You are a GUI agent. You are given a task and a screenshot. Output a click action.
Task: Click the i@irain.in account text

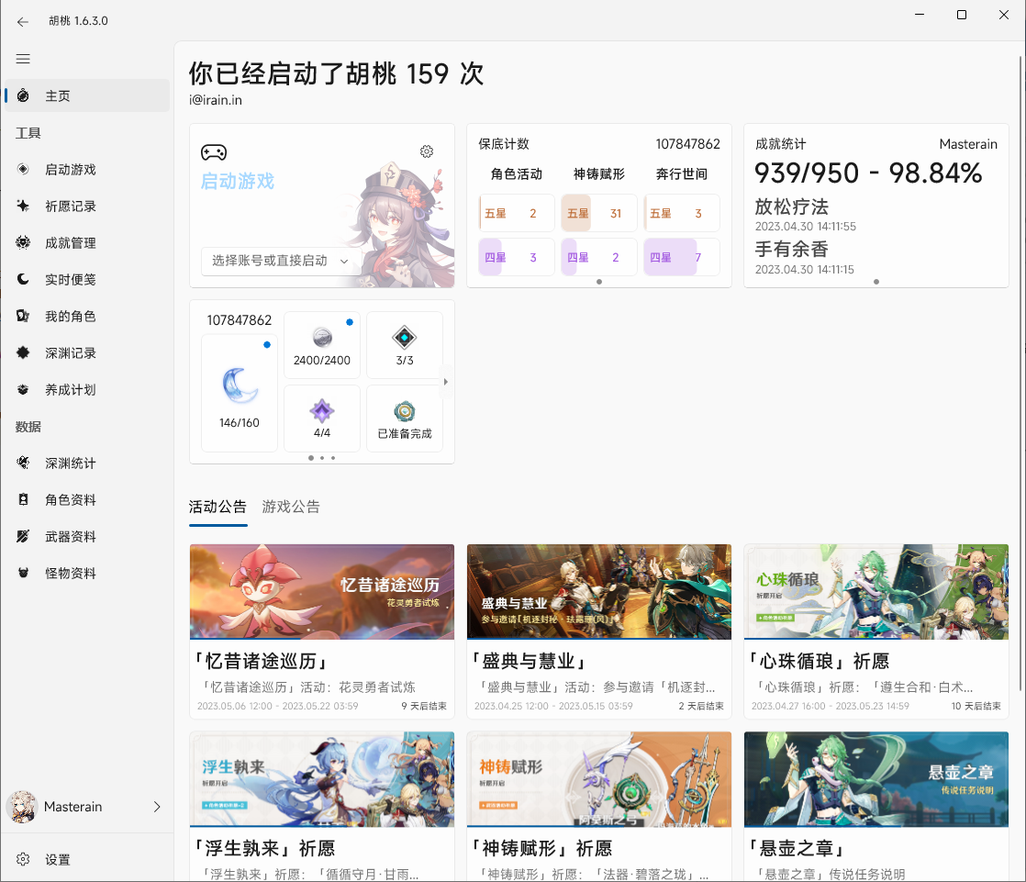(x=216, y=100)
